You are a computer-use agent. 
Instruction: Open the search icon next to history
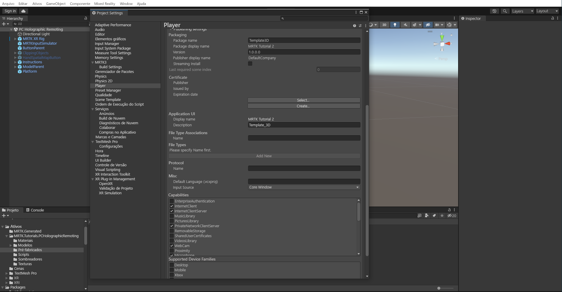[x=505, y=11]
